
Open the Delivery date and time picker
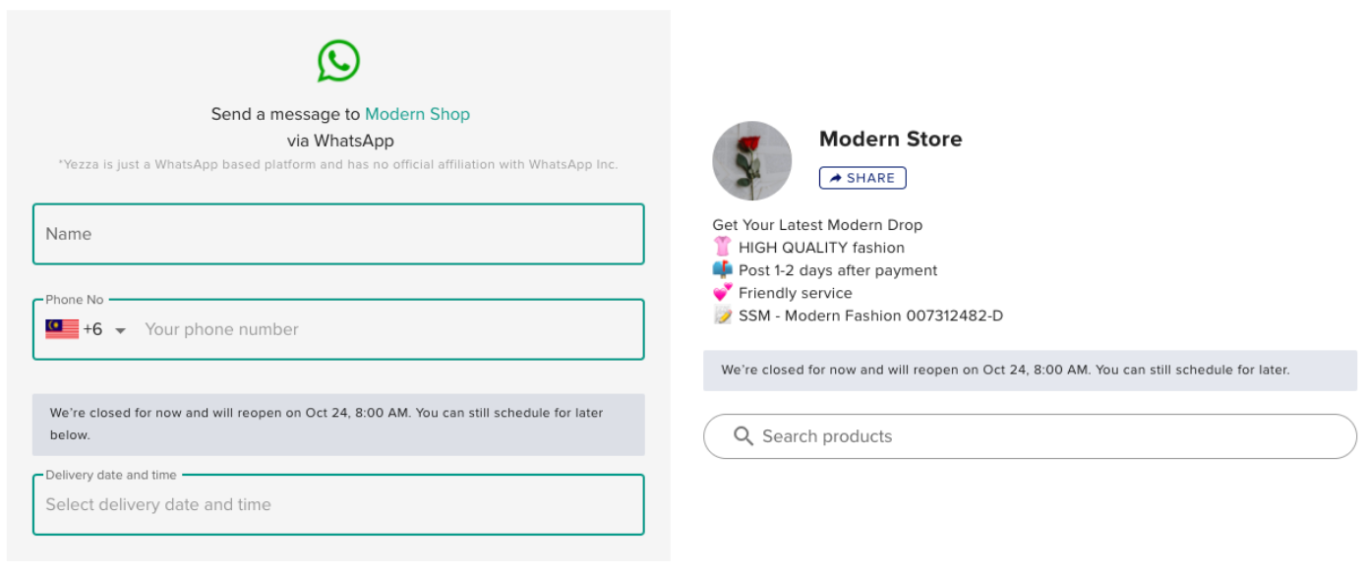338,504
